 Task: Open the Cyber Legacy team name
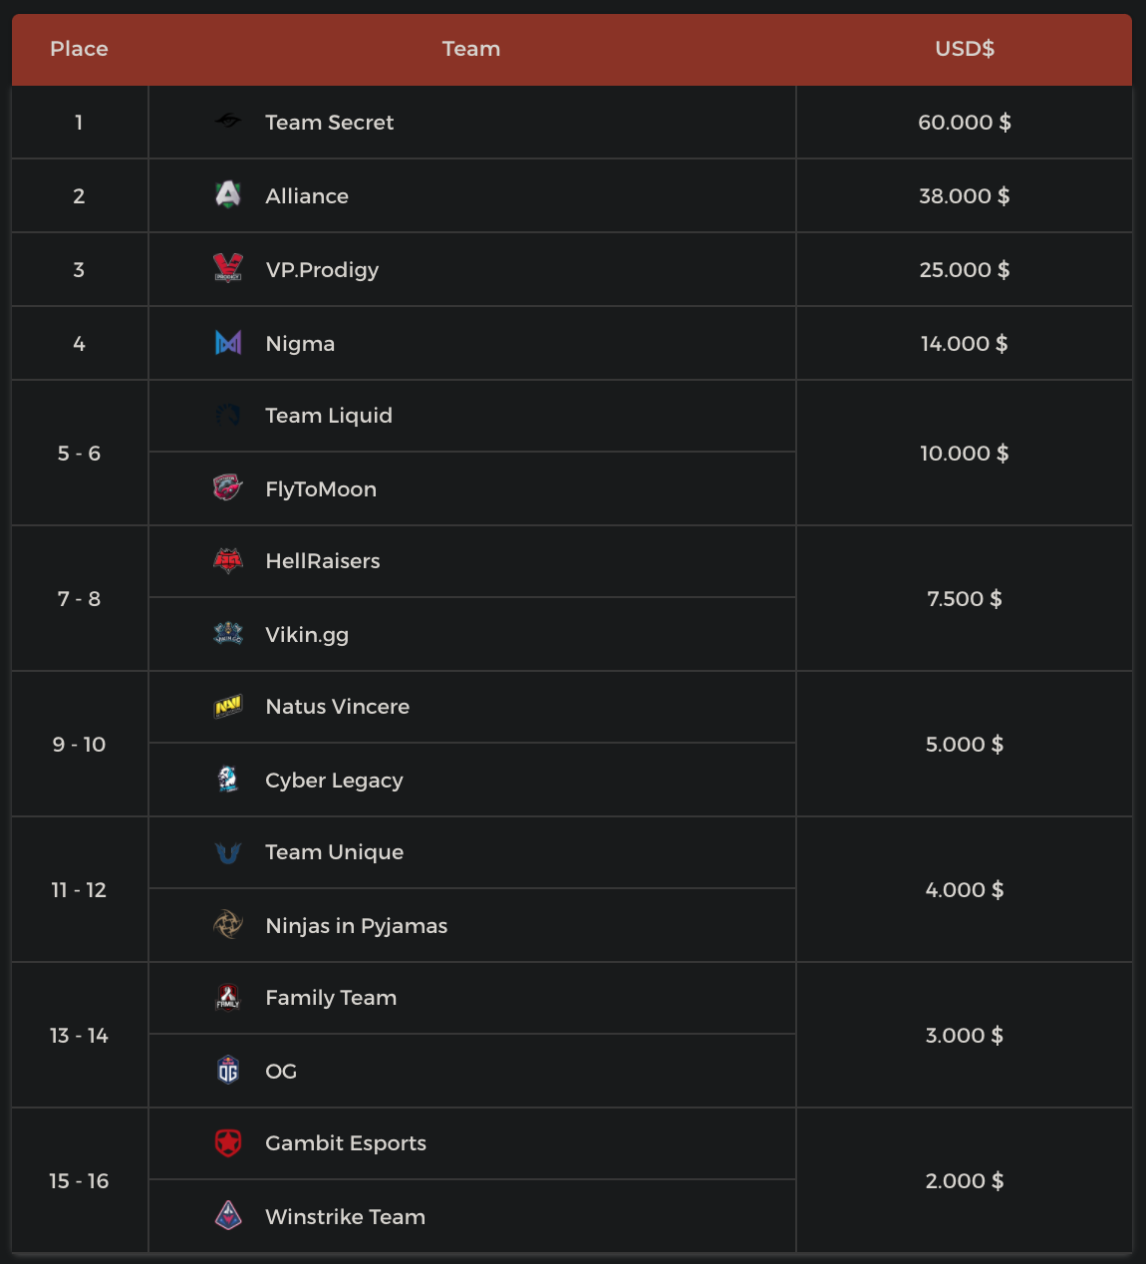[334, 781]
